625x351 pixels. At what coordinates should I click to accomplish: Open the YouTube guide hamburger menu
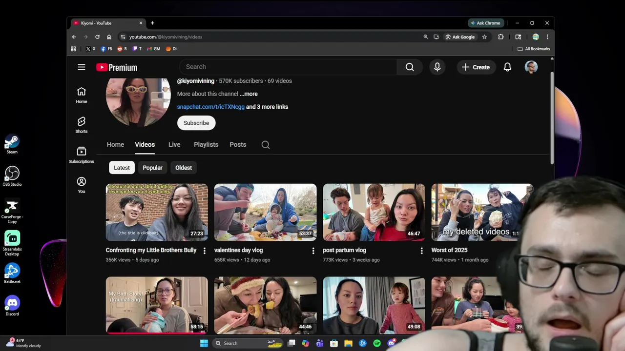[x=82, y=67]
